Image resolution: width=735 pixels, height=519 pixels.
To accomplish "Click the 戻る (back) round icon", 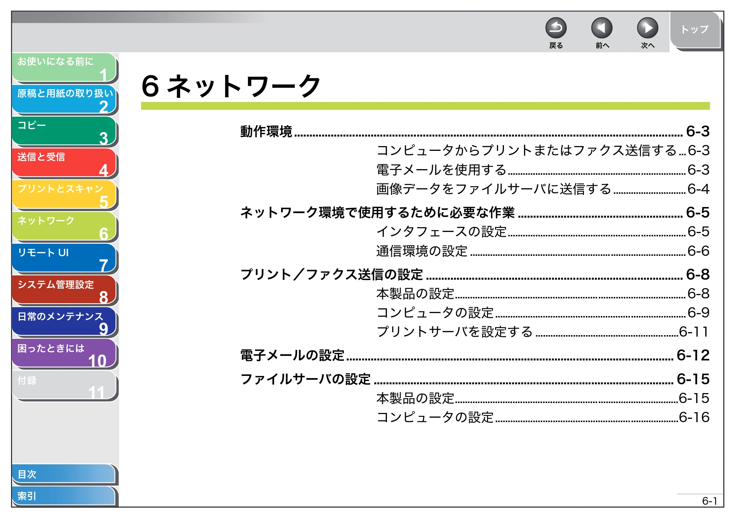I will click(x=556, y=28).
